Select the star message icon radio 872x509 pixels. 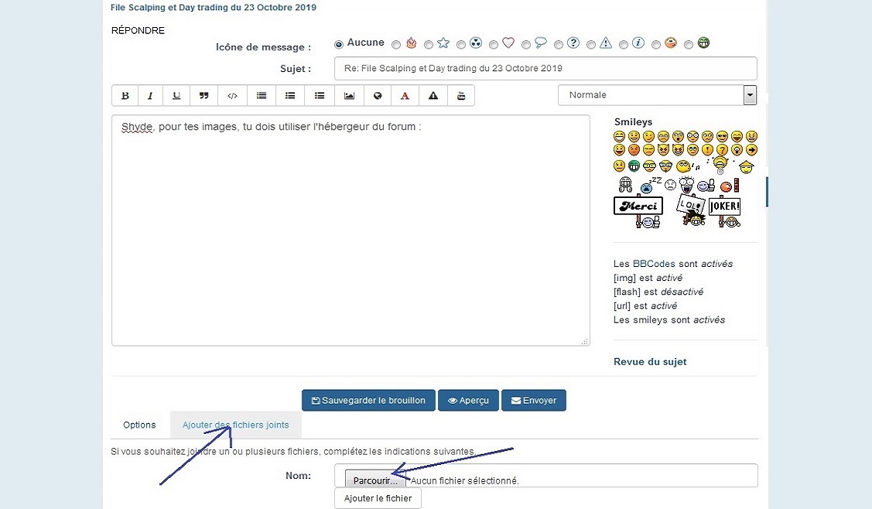pyautogui.click(x=428, y=45)
